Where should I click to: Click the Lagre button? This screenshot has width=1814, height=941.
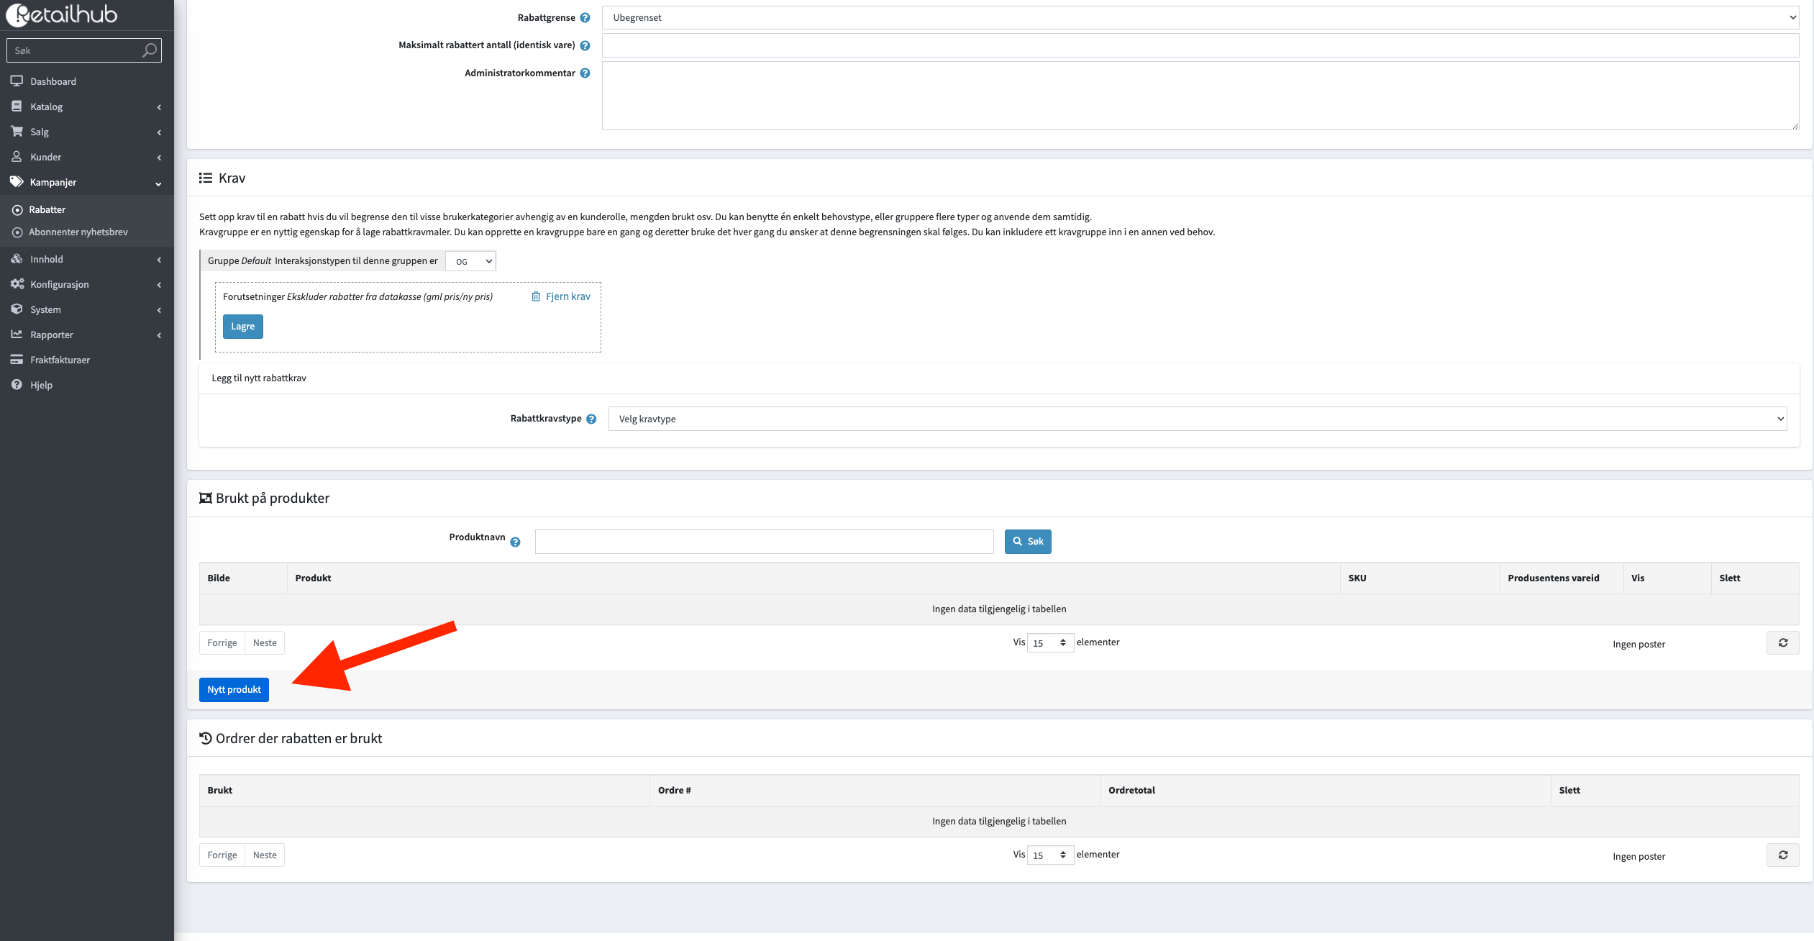[242, 327]
